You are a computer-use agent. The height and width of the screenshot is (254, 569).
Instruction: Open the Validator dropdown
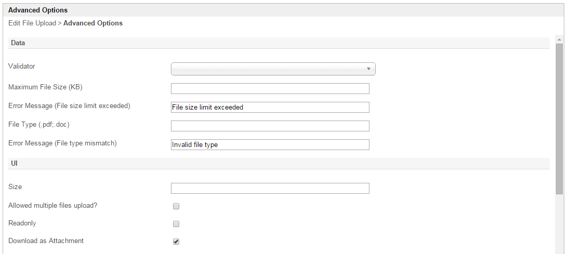273,69
